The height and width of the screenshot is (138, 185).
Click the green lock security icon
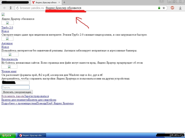[159, 8]
